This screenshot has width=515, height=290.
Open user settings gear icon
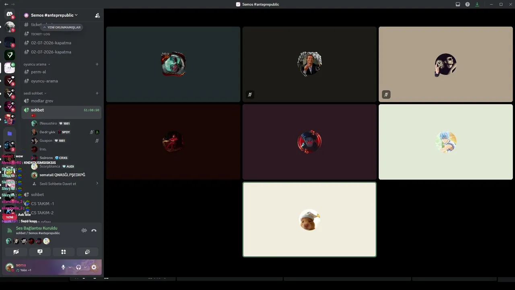click(94, 267)
